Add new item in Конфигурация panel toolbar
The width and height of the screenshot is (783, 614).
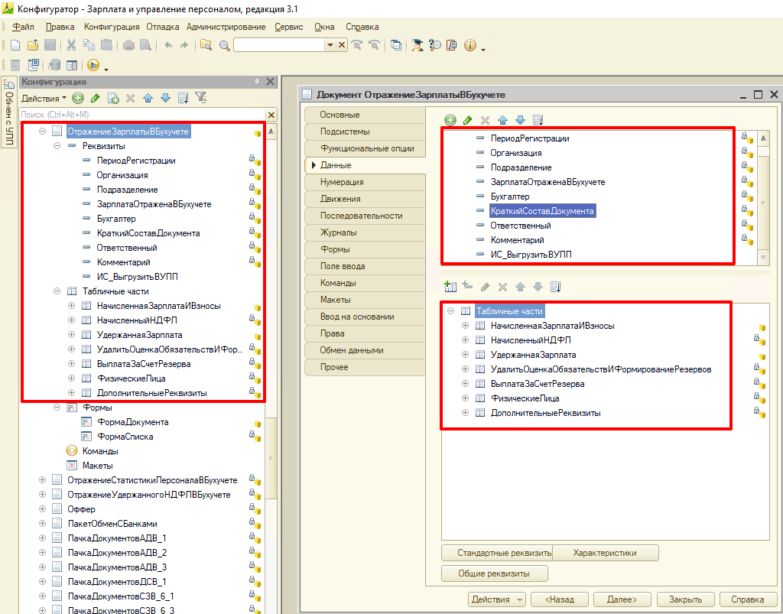(77, 98)
